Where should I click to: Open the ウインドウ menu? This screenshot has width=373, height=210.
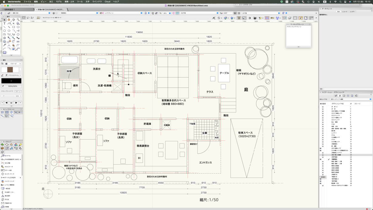(97, 2)
